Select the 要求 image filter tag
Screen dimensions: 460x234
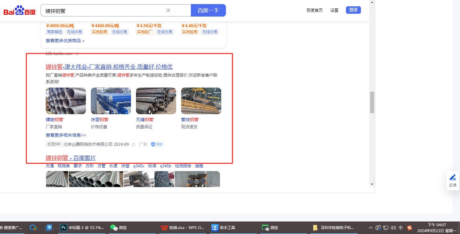point(78,166)
